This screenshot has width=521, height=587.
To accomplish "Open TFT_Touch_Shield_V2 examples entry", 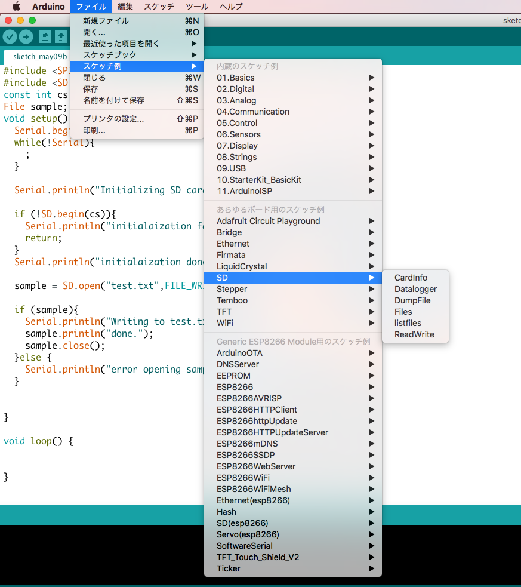I will point(293,557).
